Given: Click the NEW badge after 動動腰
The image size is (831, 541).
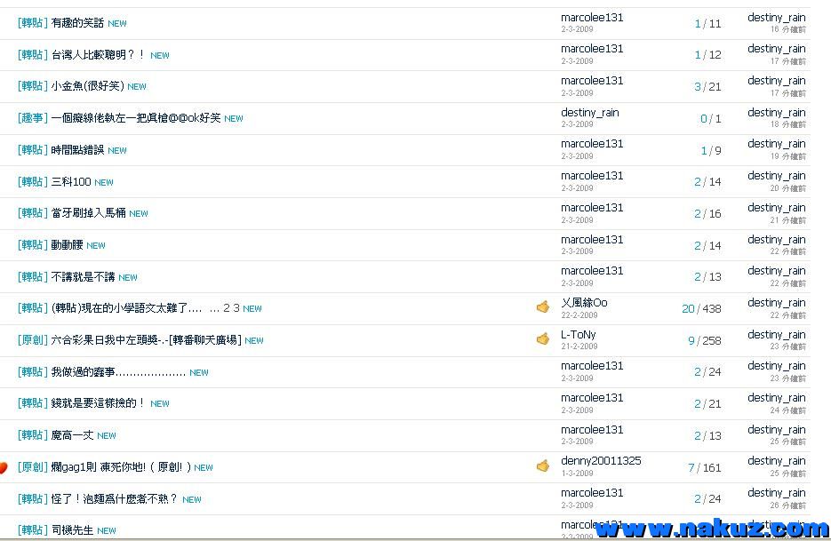Looking at the screenshot, I should (x=96, y=246).
